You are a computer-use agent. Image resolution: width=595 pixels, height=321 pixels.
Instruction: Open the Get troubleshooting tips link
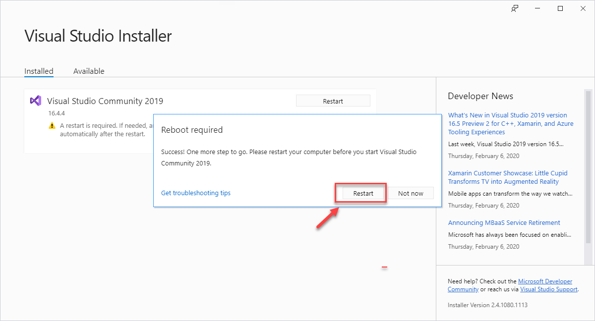tap(196, 193)
